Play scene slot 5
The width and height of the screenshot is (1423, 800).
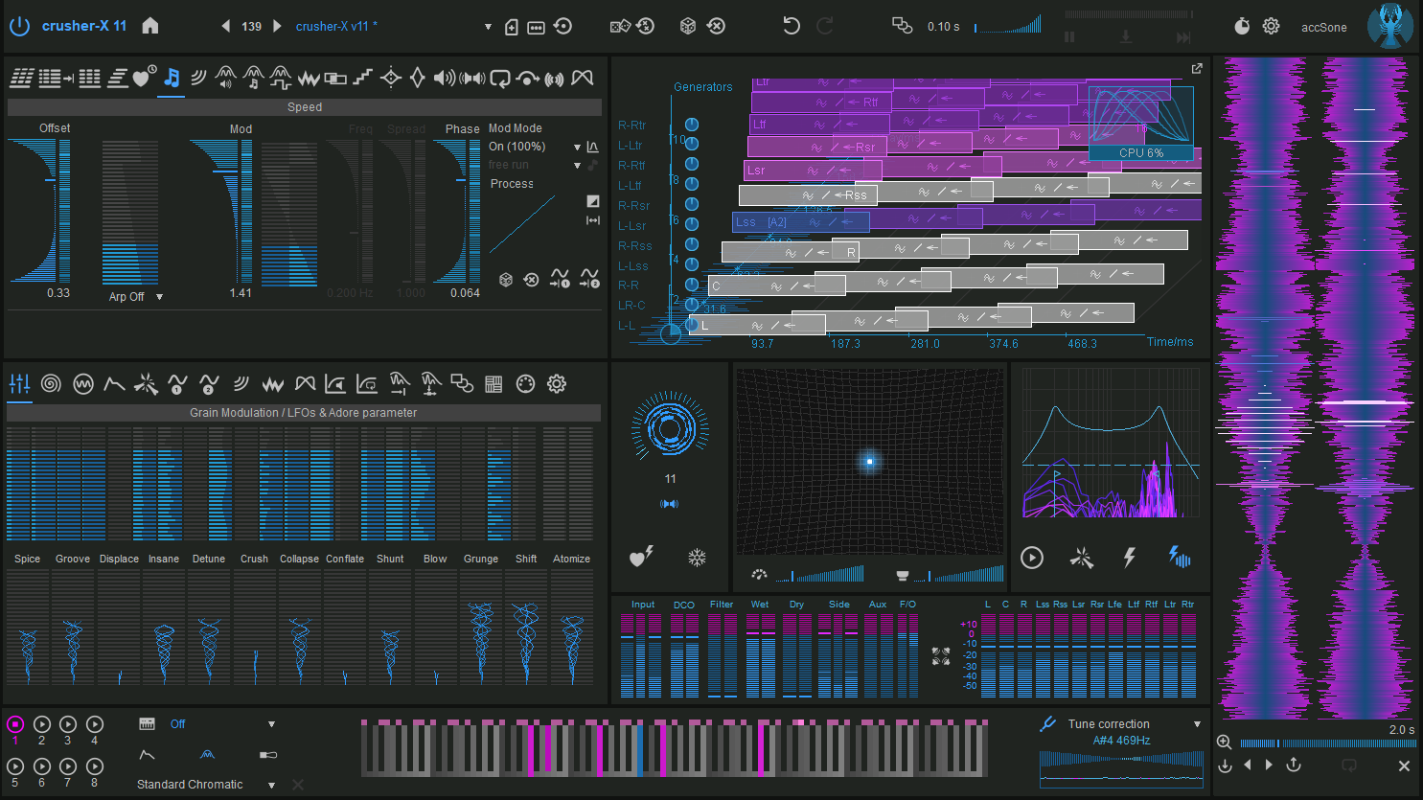[15, 766]
